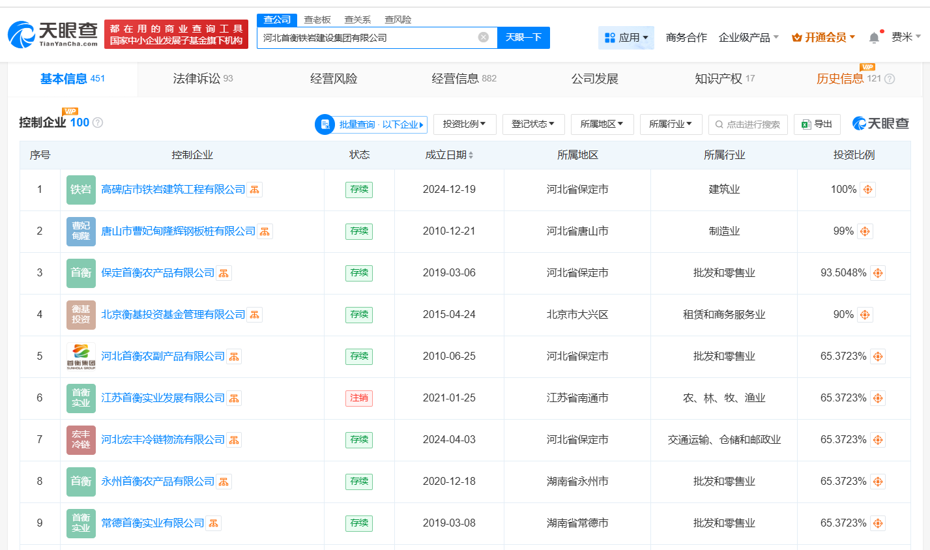Switch to the 知识产权 tab
The height and width of the screenshot is (550, 930).
tap(725, 79)
